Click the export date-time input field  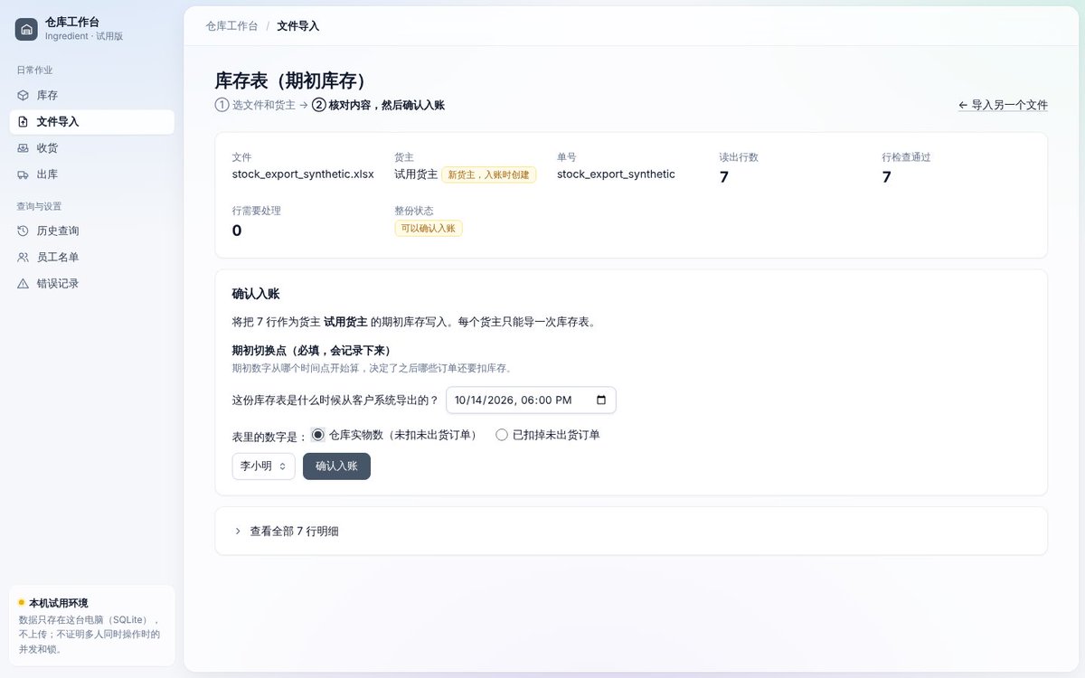(x=531, y=400)
